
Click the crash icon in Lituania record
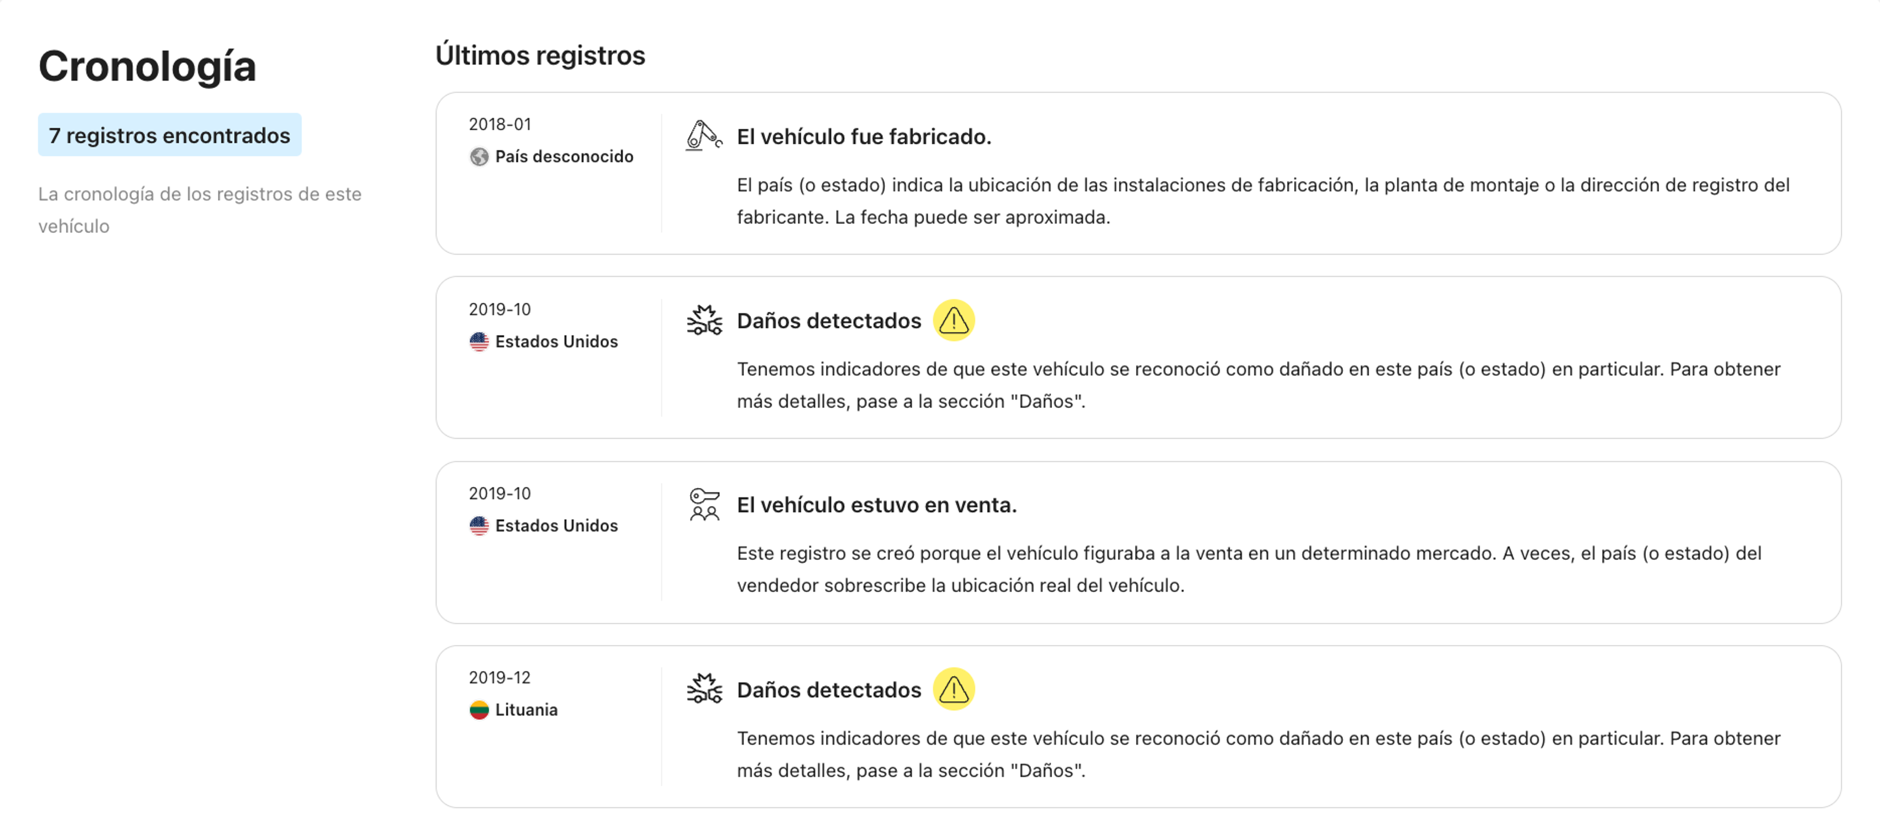tap(704, 689)
